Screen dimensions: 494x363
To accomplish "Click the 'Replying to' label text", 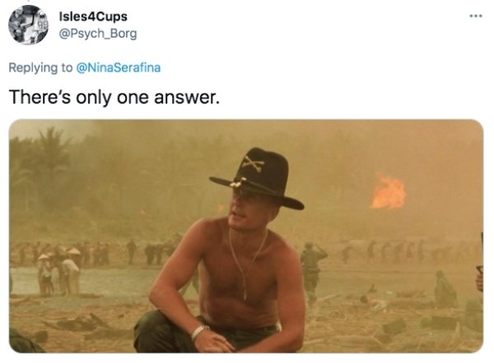I will click(x=40, y=68).
